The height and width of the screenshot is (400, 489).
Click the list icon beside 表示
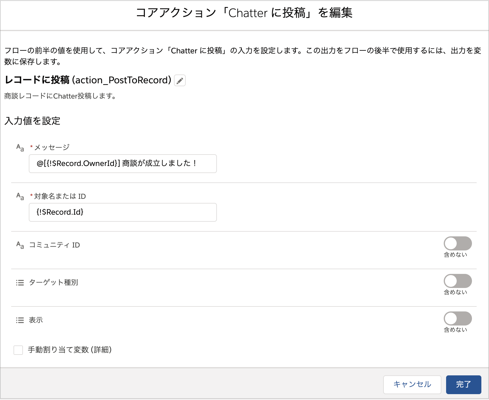click(x=20, y=320)
